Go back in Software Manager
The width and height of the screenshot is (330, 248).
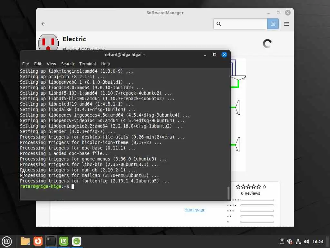click(44, 24)
